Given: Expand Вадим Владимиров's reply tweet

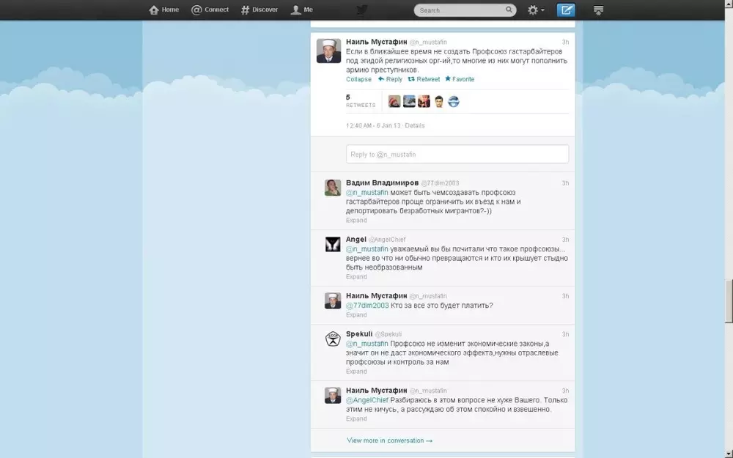Looking at the screenshot, I should click(x=356, y=220).
